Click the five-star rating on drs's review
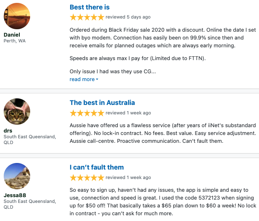259x221 pixels. click(87, 113)
